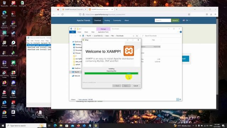Screen dimensions: 227x128
Task: Open a new Firefox tab with plus button
Action: 117,10
